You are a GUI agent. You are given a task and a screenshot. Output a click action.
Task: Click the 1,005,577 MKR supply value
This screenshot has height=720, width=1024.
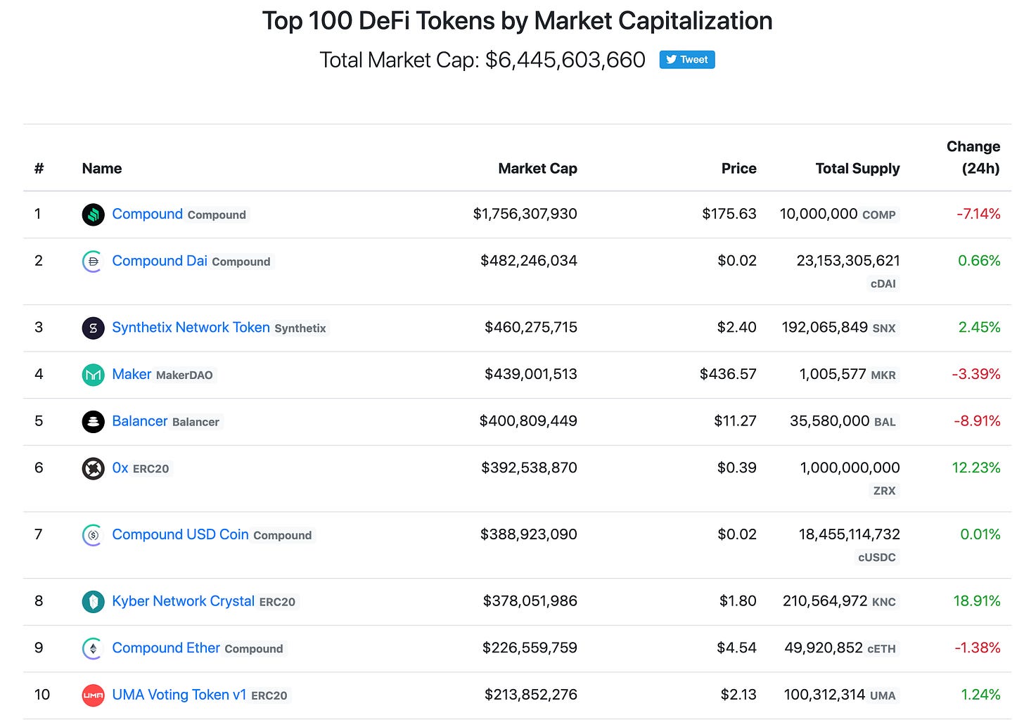pyautogui.click(x=849, y=374)
